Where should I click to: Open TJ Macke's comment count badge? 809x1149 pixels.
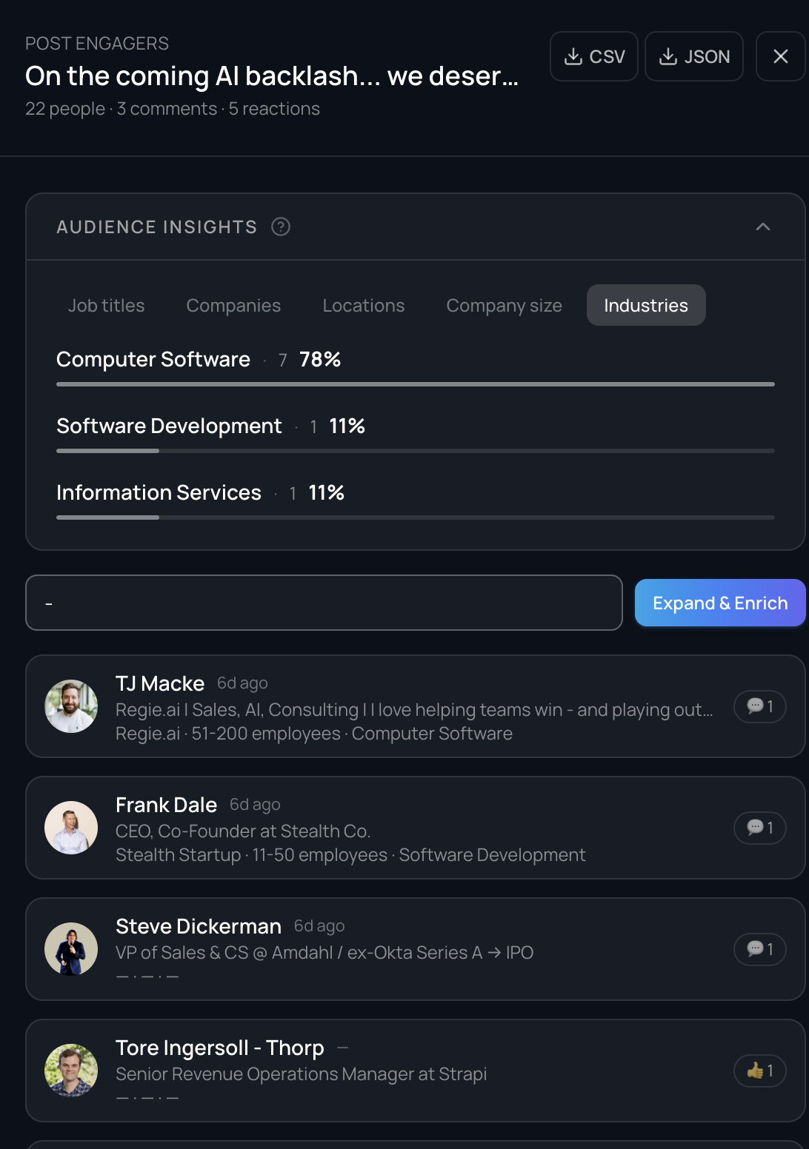pos(760,706)
